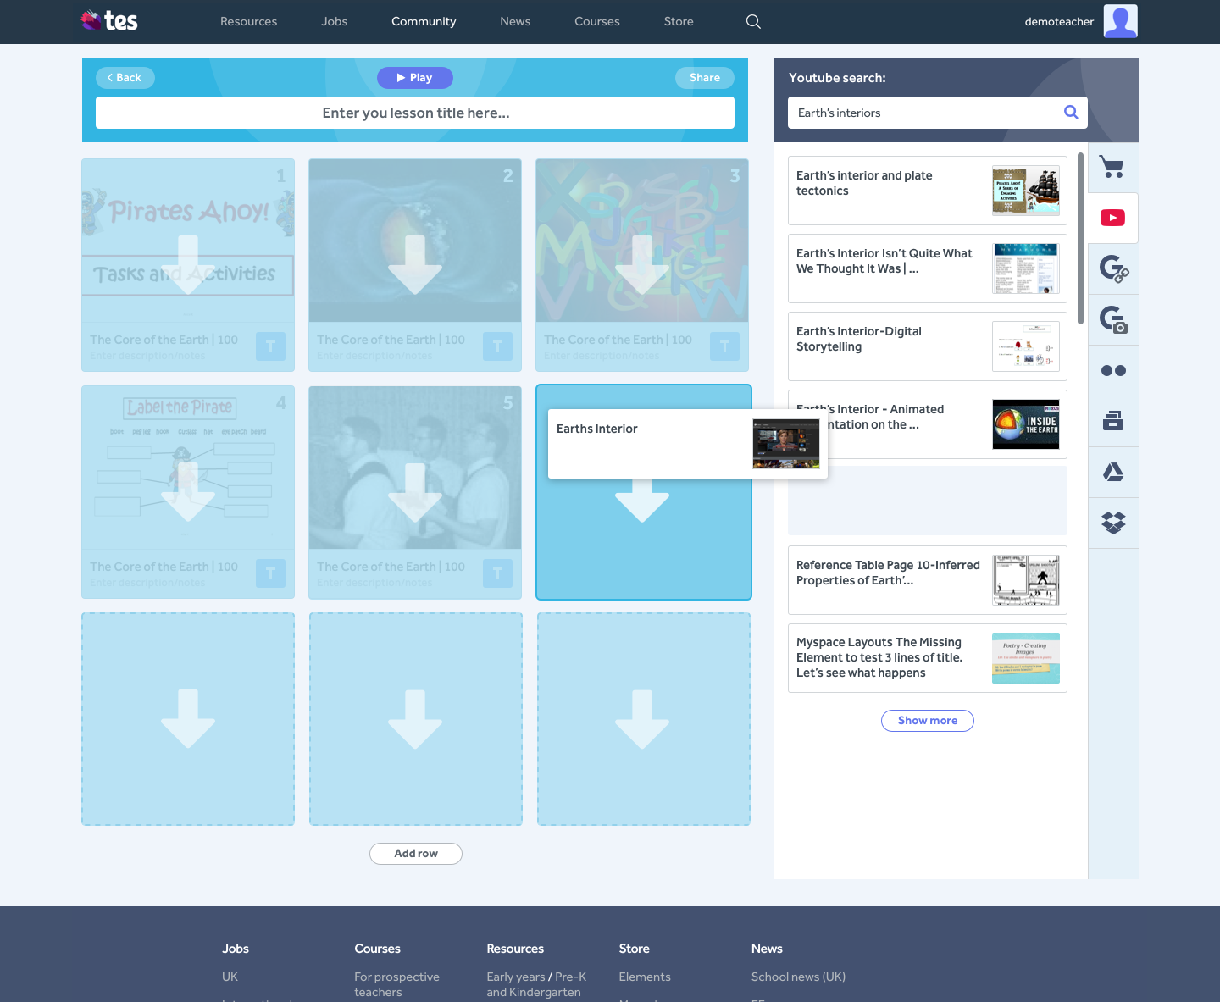The height and width of the screenshot is (1002, 1220).
Task: Click the search results scrollbar
Action: [x=1080, y=238]
